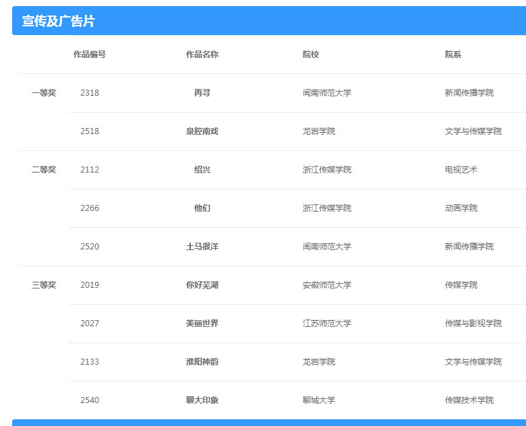Screen dimensions: 526x426
Task: Click 聊城大学 in the school column
Action: pyautogui.click(x=319, y=400)
